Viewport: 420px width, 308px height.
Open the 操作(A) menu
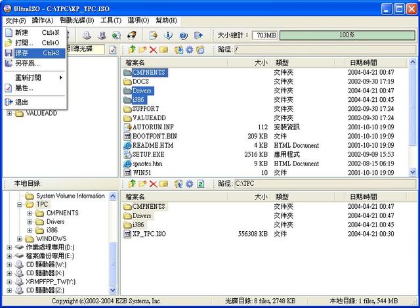(x=43, y=20)
